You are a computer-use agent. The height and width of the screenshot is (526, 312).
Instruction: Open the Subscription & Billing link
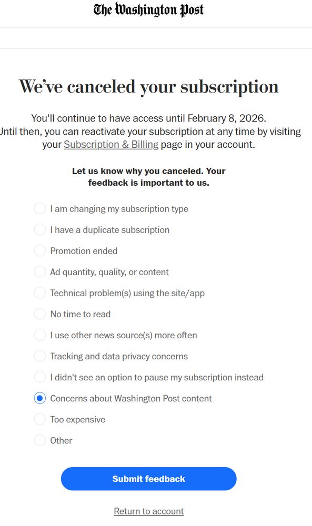pos(111,145)
